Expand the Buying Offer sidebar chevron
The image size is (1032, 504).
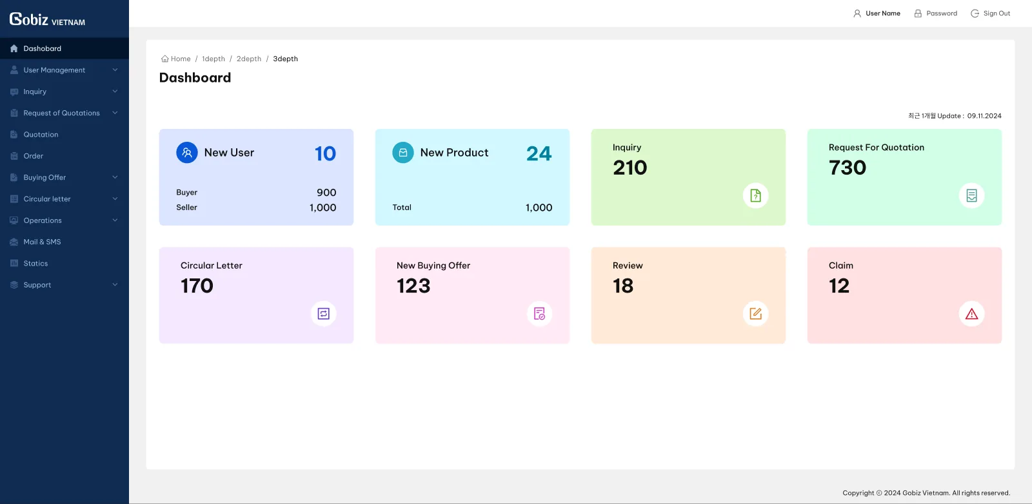[115, 177]
